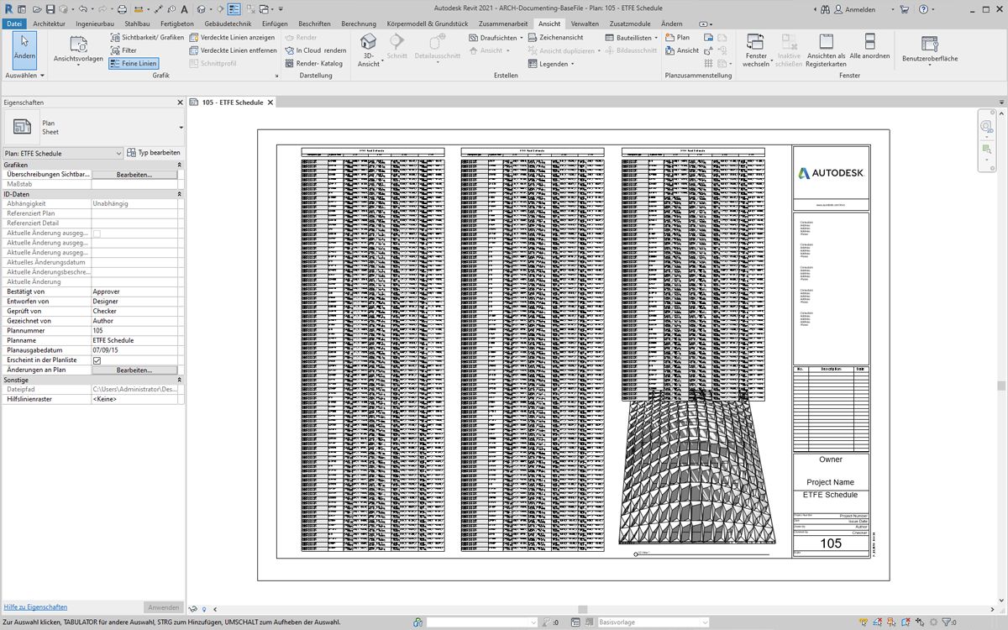Create a new Zeichenansicht

click(x=555, y=38)
